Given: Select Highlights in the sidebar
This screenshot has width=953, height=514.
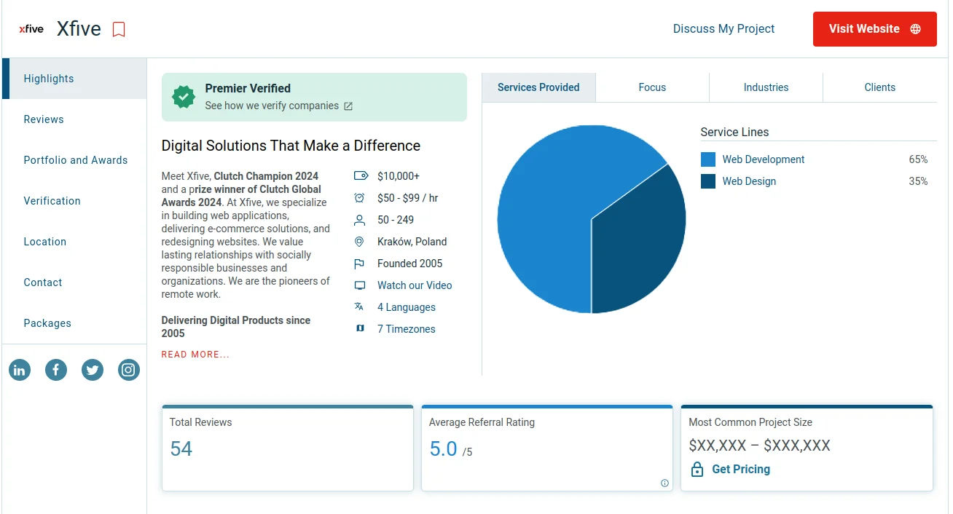Looking at the screenshot, I should (x=74, y=79).
